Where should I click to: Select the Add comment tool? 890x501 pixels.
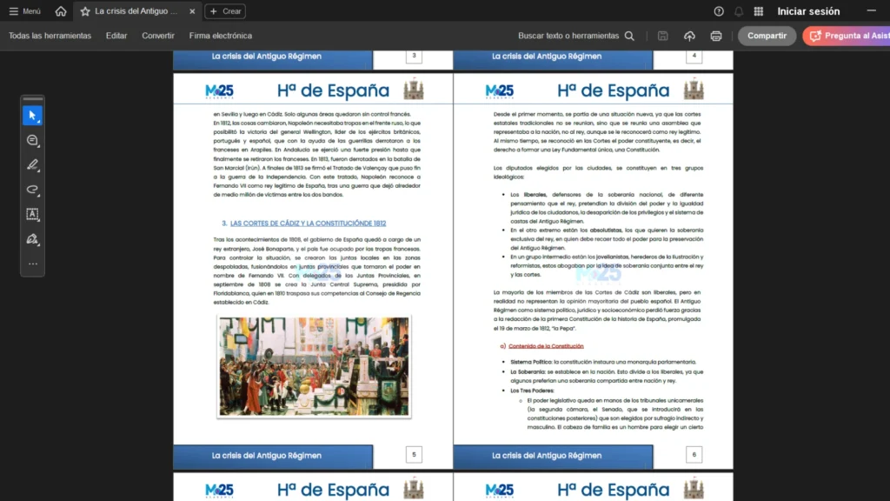coord(32,140)
